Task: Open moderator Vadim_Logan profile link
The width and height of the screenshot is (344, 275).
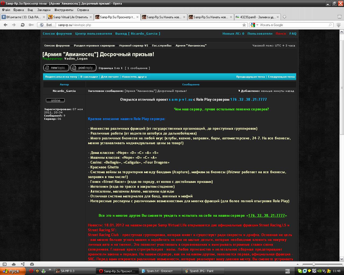Action: click(76, 59)
